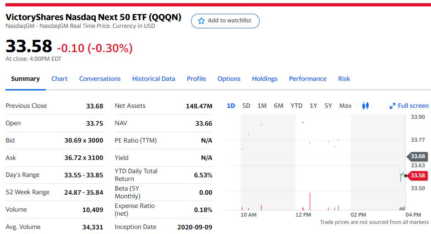This screenshot has height=234, width=431.
Task: Select the YTD chart range
Action: (x=296, y=106)
